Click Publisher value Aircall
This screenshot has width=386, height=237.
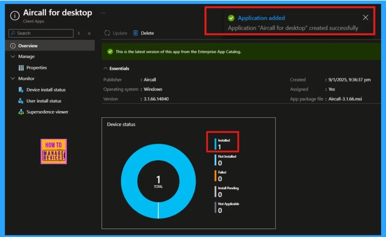click(150, 80)
